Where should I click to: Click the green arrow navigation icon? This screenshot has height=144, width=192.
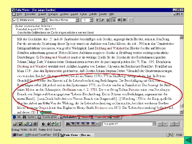(x=58, y=124)
